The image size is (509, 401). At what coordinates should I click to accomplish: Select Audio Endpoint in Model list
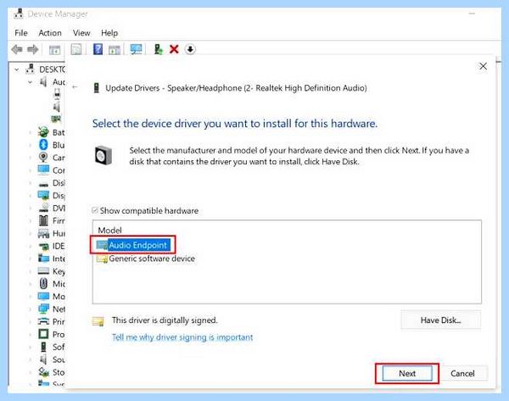[x=134, y=245]
